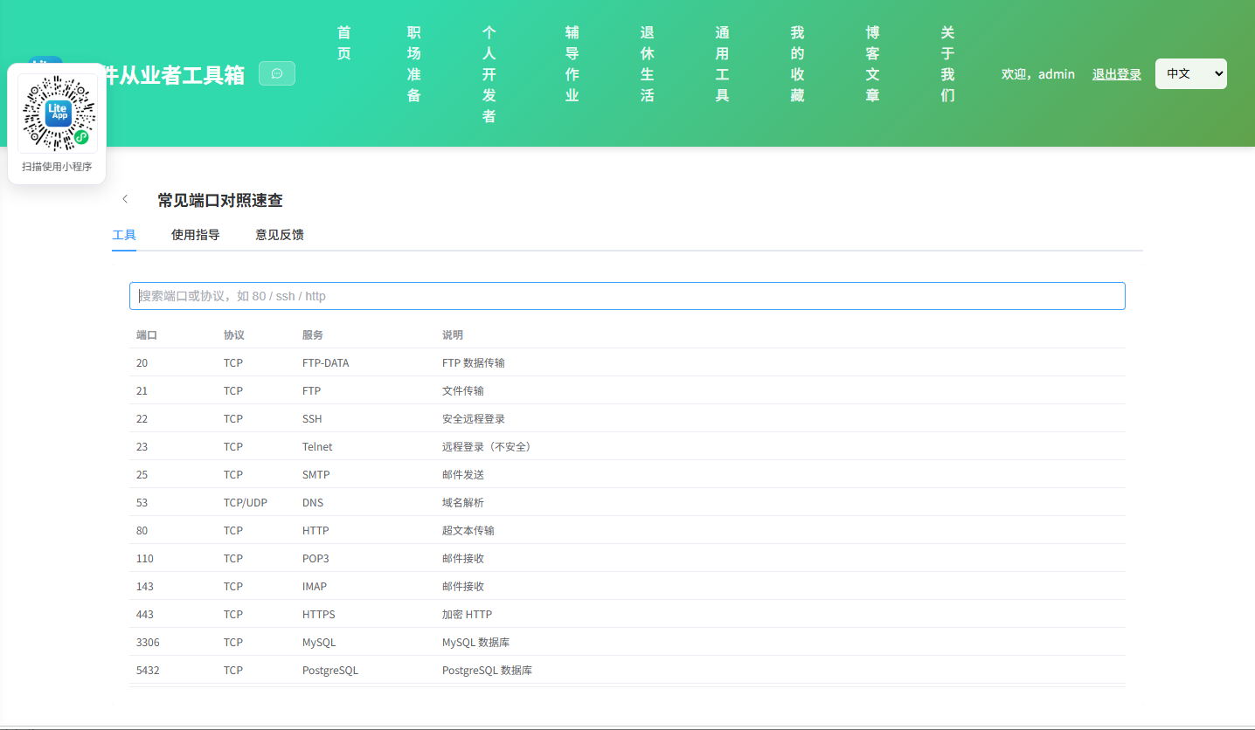Viewport: 1255px width, 730px height.
Task: Click the Telnet service cell
Action: [317, 447]
